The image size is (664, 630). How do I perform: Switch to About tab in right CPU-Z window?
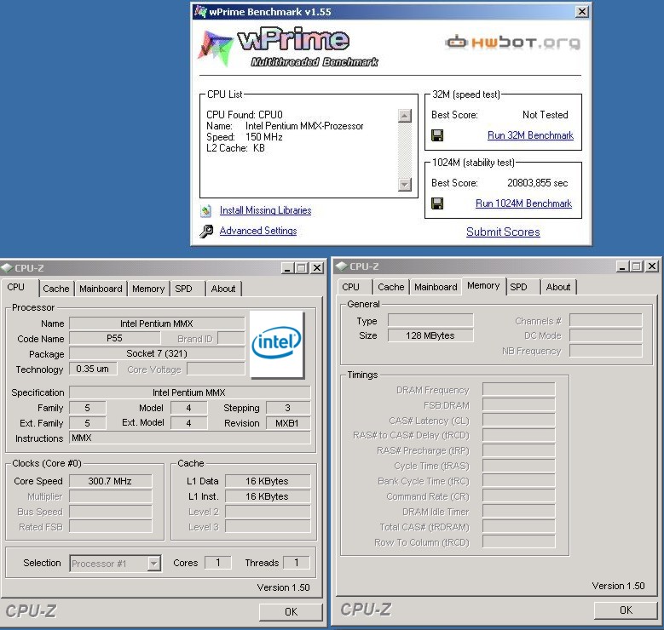(x=558, y=287)
